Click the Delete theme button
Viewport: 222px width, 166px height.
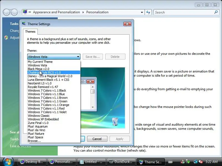[115, 57]
